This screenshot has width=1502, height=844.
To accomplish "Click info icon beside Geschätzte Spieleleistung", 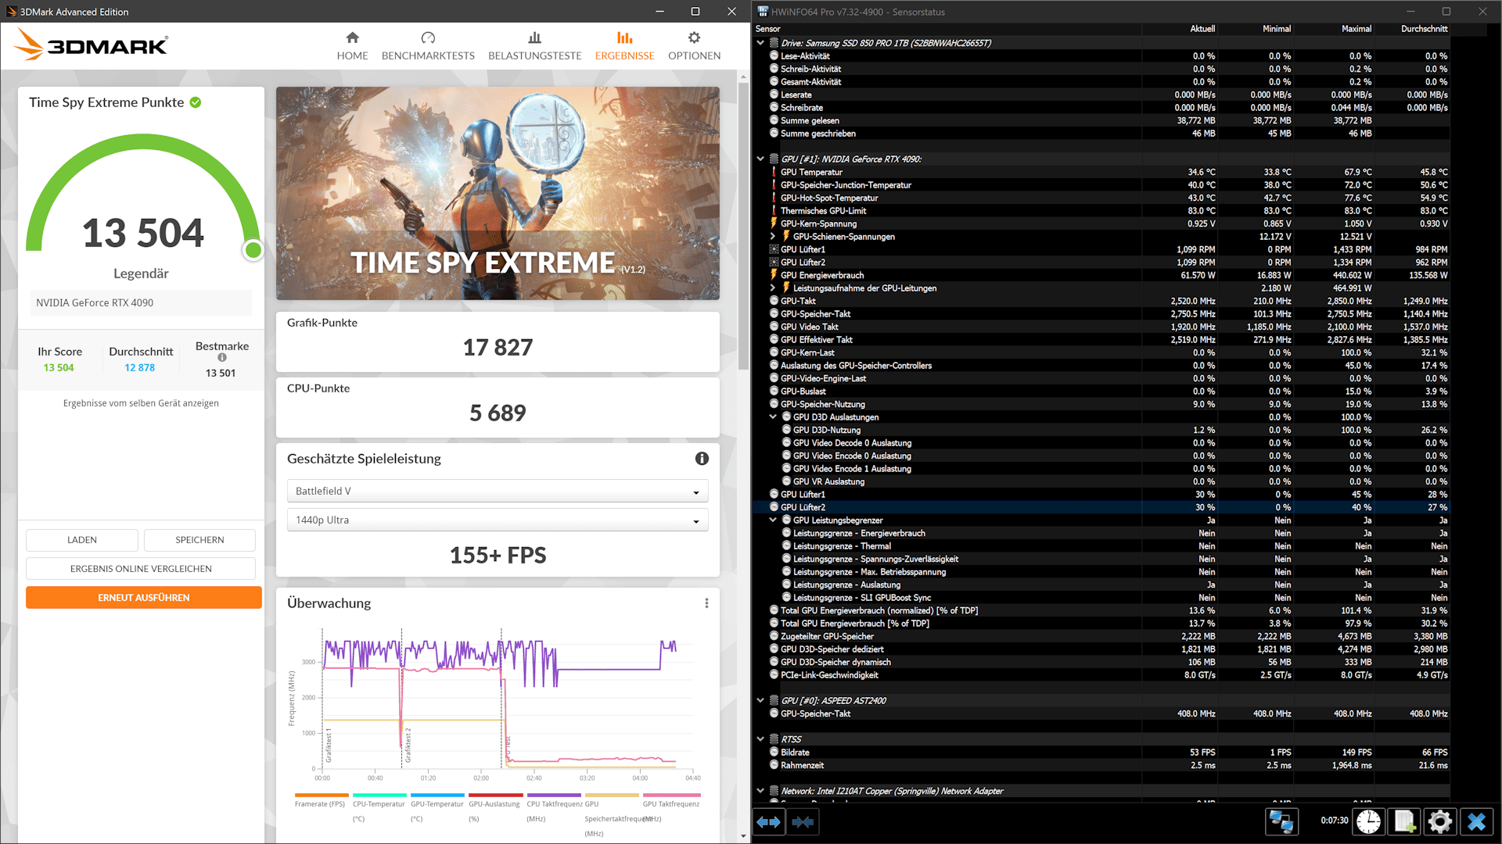I will pyautogui.click(x=702, y=459).
